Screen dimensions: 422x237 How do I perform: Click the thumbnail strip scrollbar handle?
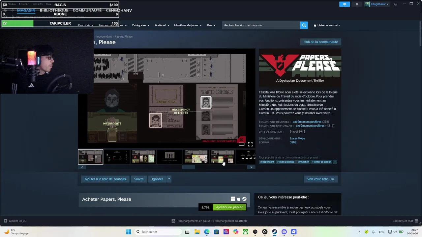click(x=189, y=167)
